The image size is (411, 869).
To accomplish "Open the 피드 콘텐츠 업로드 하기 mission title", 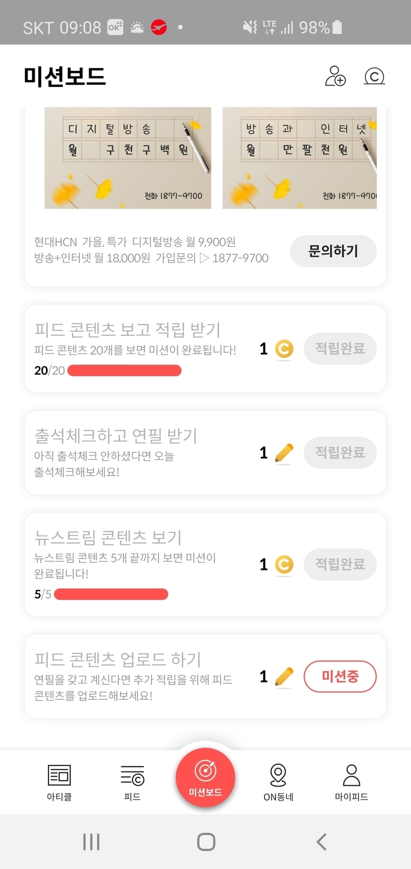I will [x=118, y=659].
